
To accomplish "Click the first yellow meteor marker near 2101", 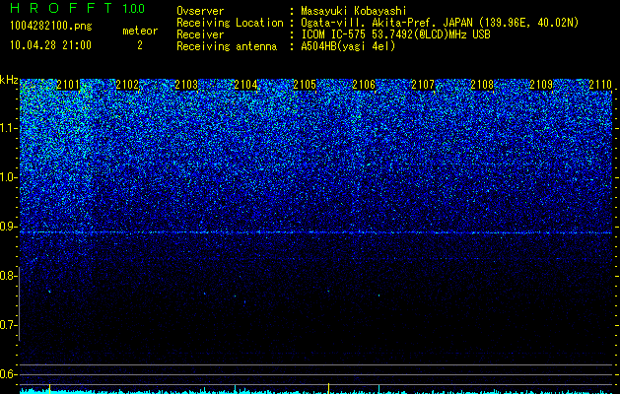I will click(x=50, y=388).
